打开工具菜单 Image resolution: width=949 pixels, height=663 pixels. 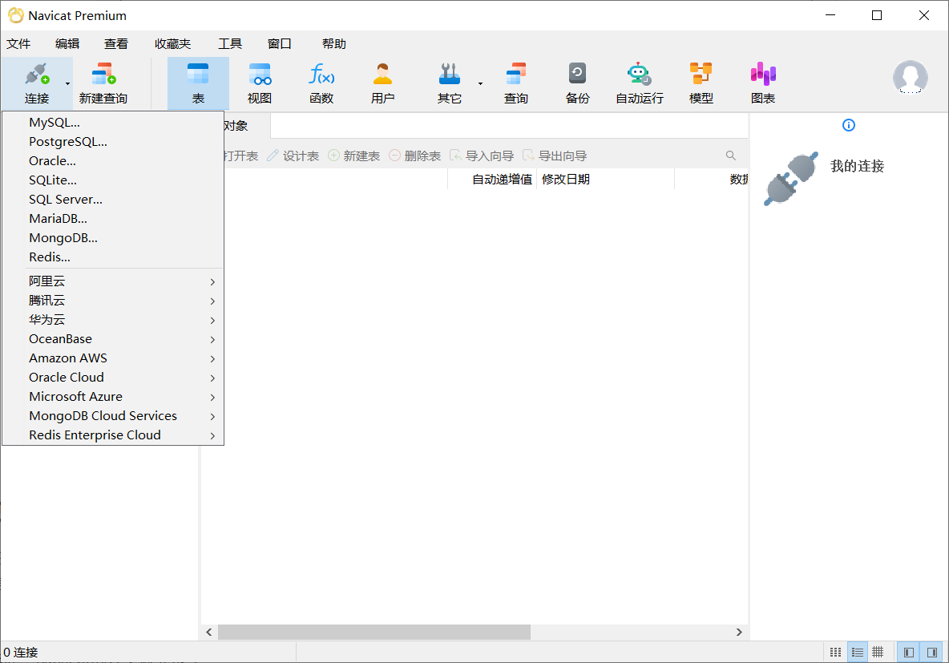coord(230,43)
